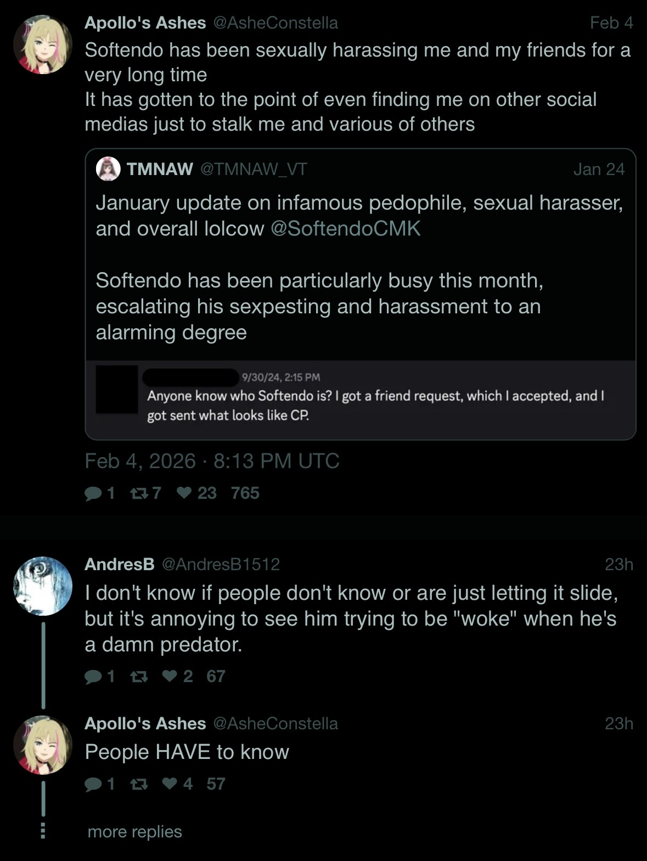
Task: Open the @TMNAW_VT profile handle
Action: (253, 169)
